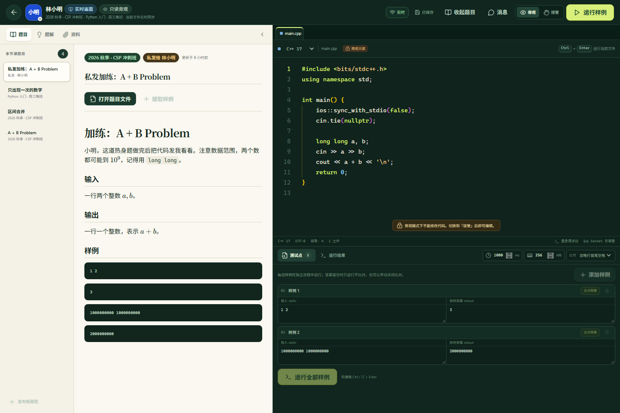The image size is (620, 413).
Task: Select the 只读旁观 read-only badge
Action: 115,9
